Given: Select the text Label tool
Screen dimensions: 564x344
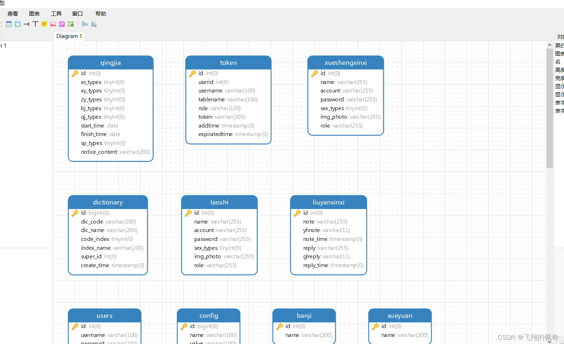Looking at the screenshot, I should tap(35, 24).
